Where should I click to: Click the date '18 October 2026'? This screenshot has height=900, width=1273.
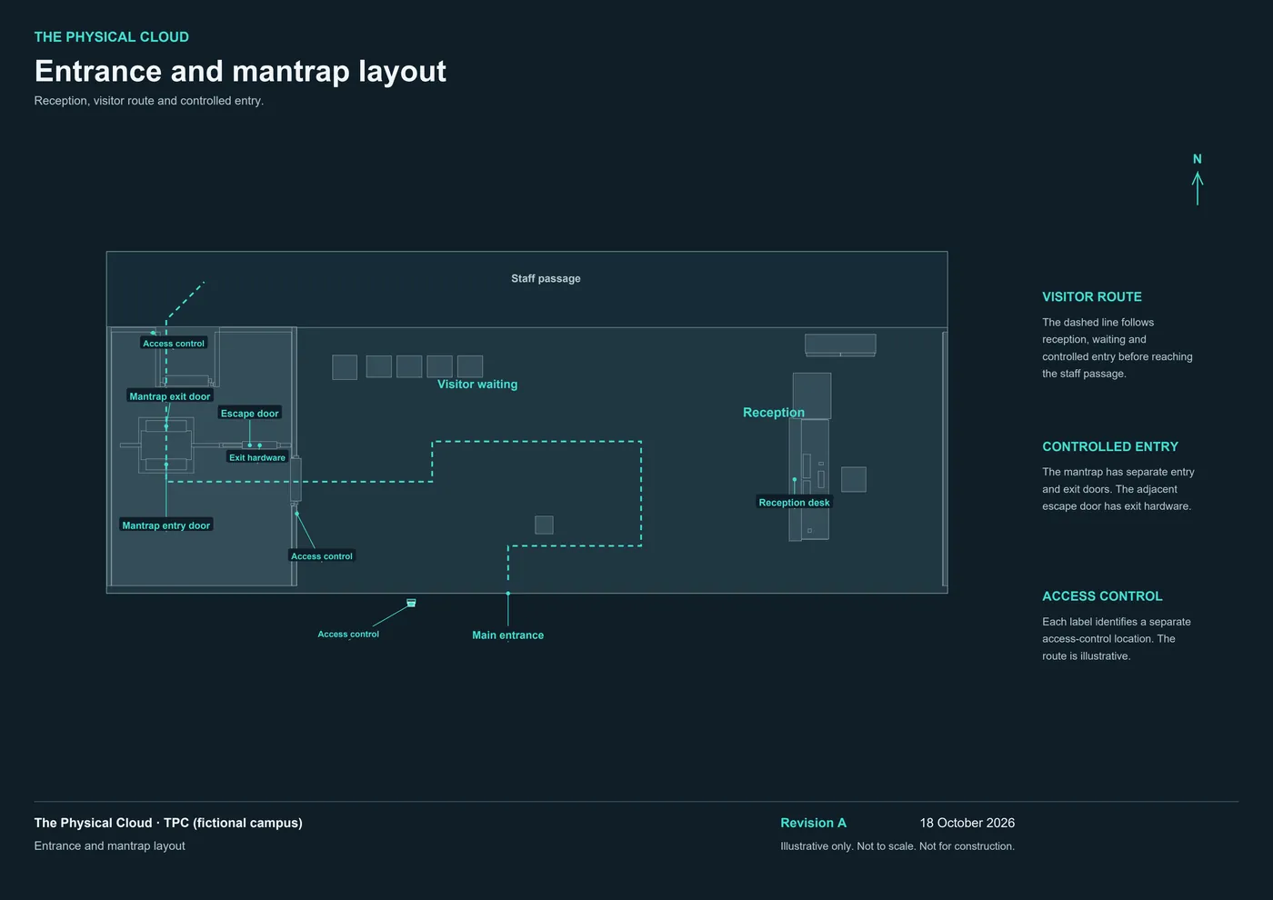pyautogui.click(x=967, y=823)
